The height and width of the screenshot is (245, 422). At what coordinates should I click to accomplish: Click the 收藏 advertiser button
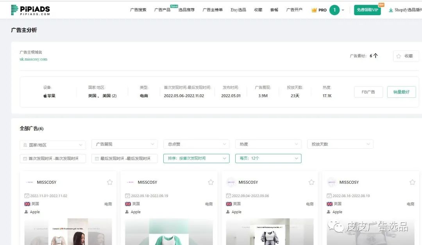(x=406, y=56)
